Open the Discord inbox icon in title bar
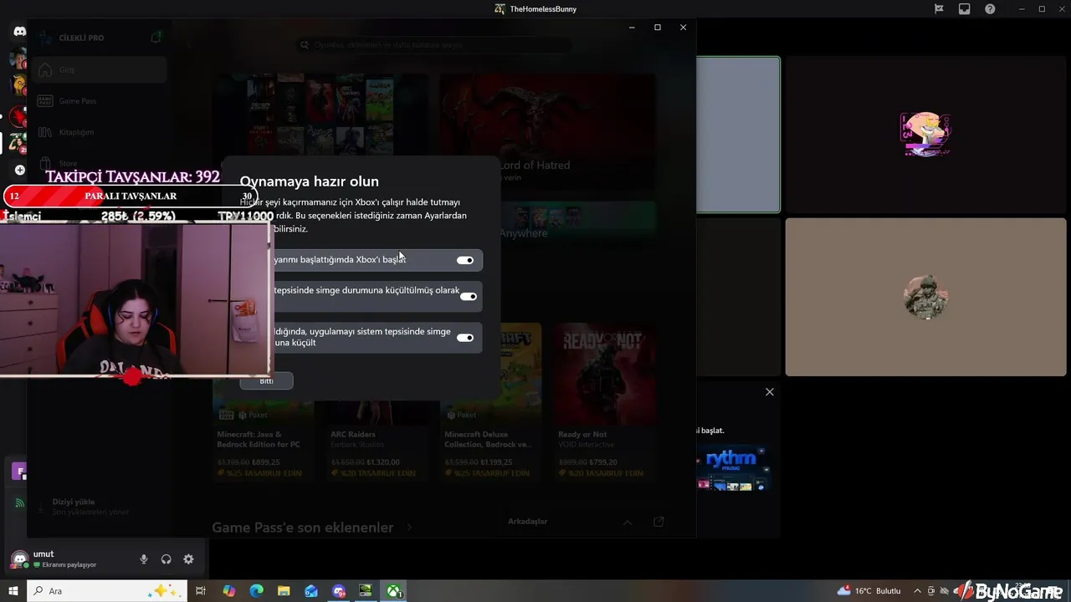The width and height of the screenshot is (1071, 602). pos(965,9)
